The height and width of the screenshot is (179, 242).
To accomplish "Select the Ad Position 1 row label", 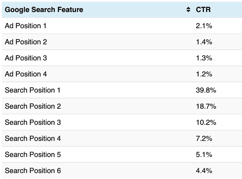I will coord(26,26).
